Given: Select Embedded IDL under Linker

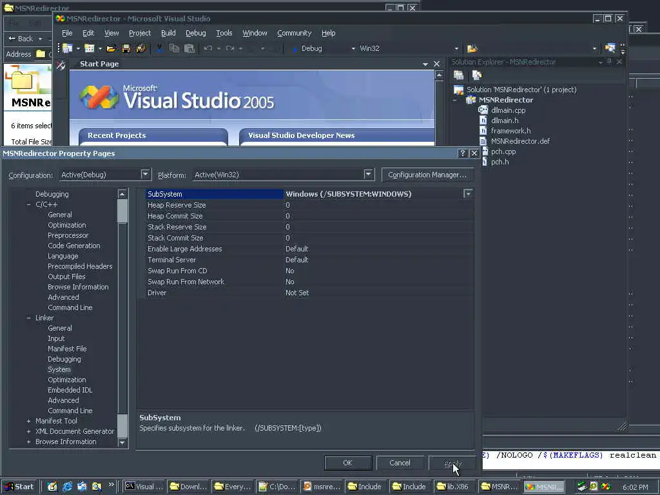Looking at the screenshot, I should [x=70, y=390].
